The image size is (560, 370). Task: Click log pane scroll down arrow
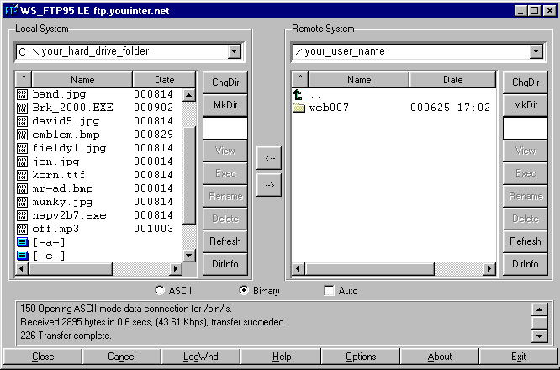[539, 336]
